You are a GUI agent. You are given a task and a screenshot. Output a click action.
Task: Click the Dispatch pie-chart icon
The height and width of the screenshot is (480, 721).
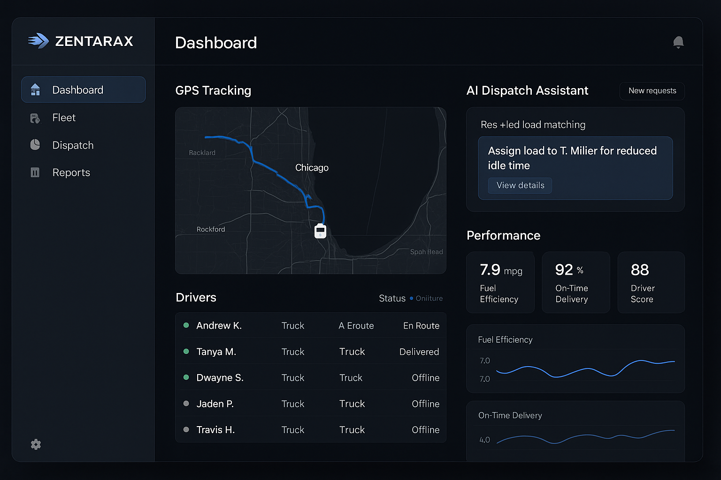(35, 145)
